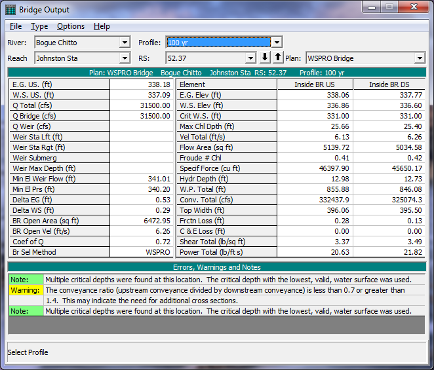Select Min El Prs value 340.20
The width and height of the screenshot is (434, 370).
[x=142, y=189]
